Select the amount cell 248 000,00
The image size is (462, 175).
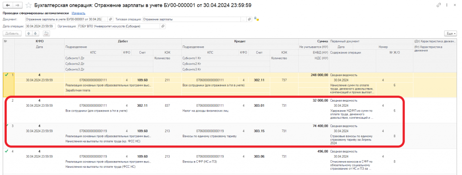[x=319, y=75]
